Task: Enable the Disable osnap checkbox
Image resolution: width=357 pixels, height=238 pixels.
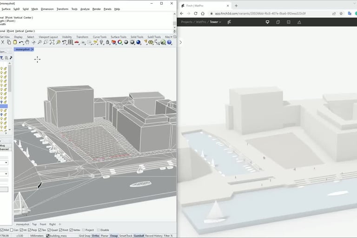Action: click(x=99, y=230)
